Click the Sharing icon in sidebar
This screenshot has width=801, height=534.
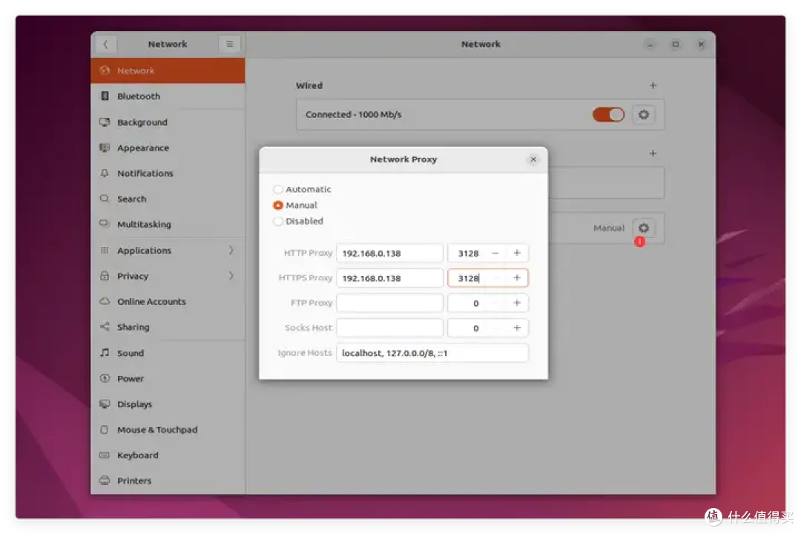[x=105, y=326]
